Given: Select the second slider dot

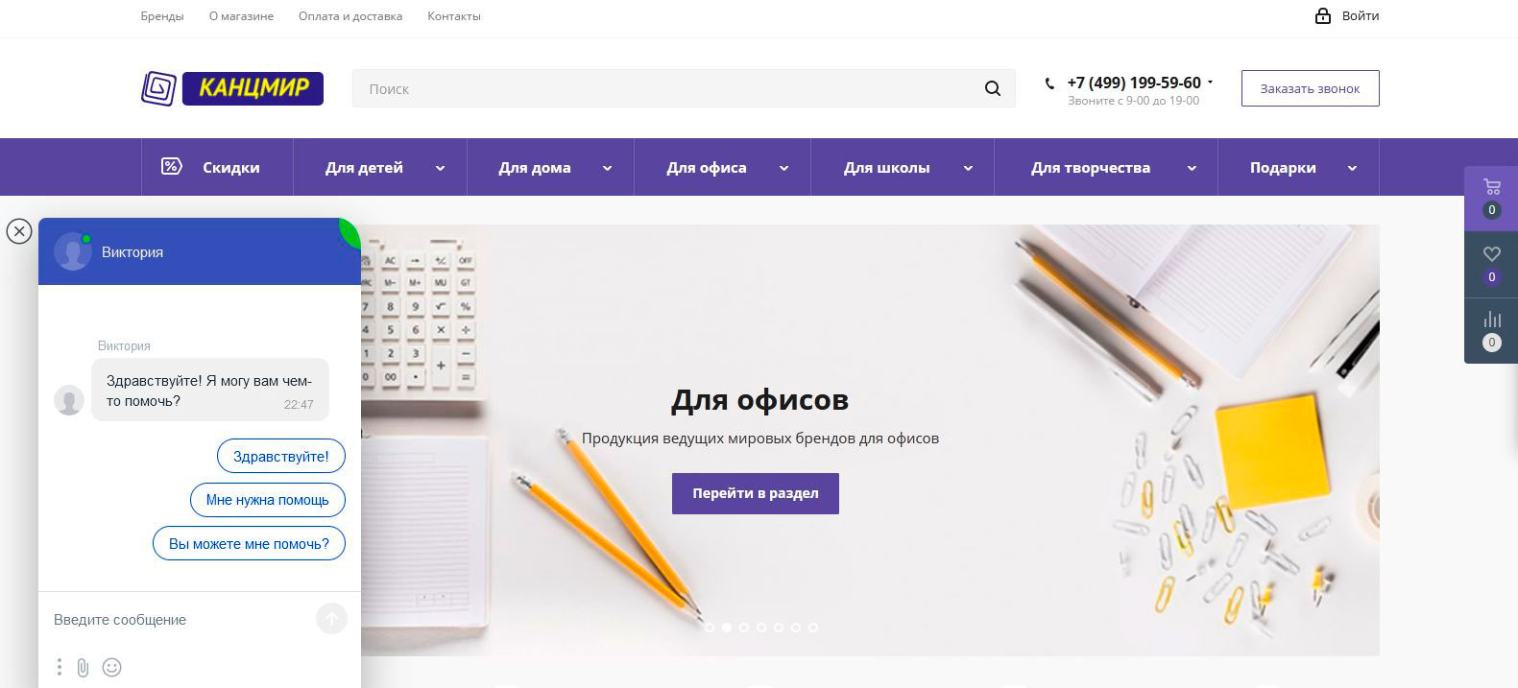Looking at the screenshot, I should [x=727, y=628].
